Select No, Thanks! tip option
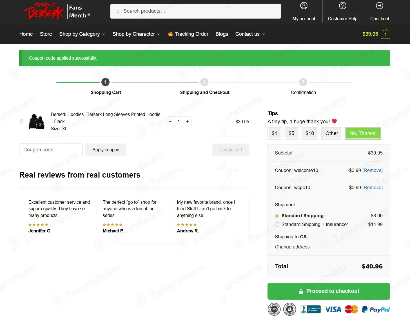This screenshot has width=410, height=316. [x=363, y=133]
